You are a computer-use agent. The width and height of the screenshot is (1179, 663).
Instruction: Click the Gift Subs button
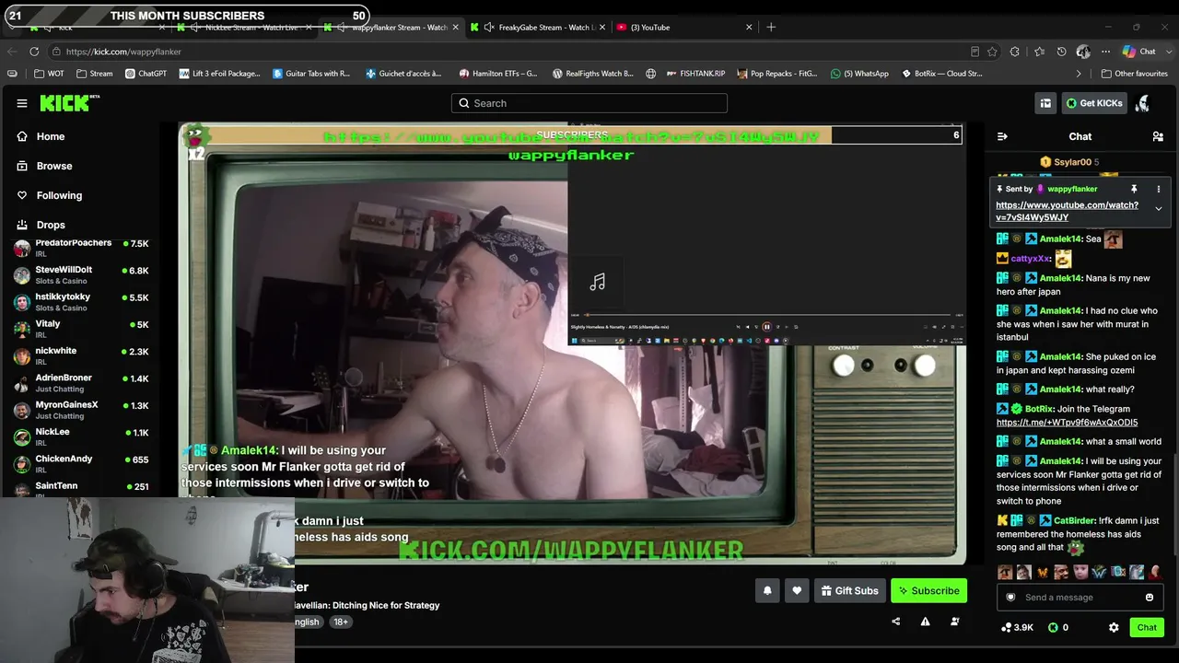[x=849, y=591]
